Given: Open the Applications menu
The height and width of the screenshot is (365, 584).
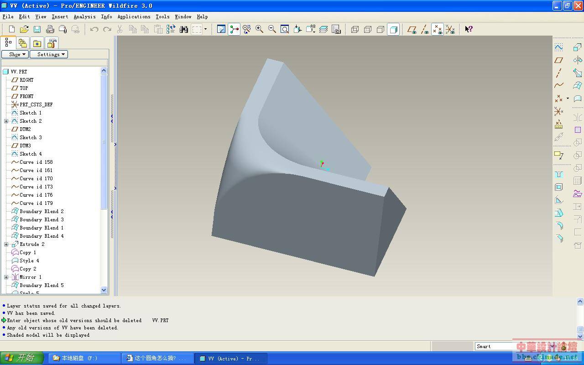Looking at the screenshot, I should click(134, 16).
